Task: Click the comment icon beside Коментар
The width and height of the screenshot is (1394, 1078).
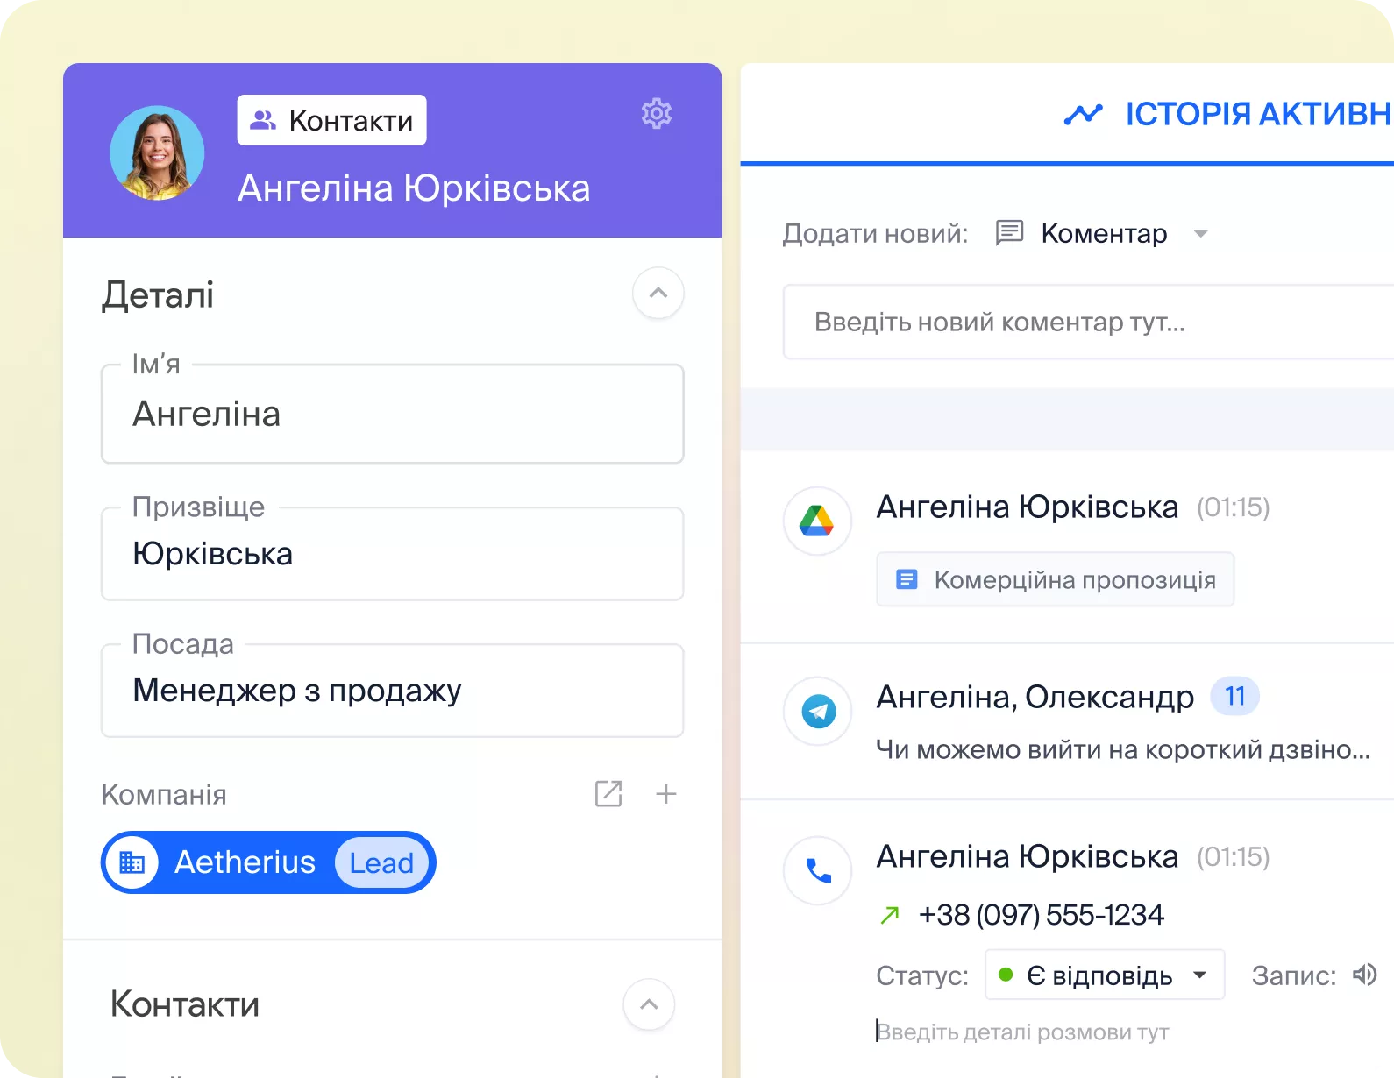Action: (1009, 233)
